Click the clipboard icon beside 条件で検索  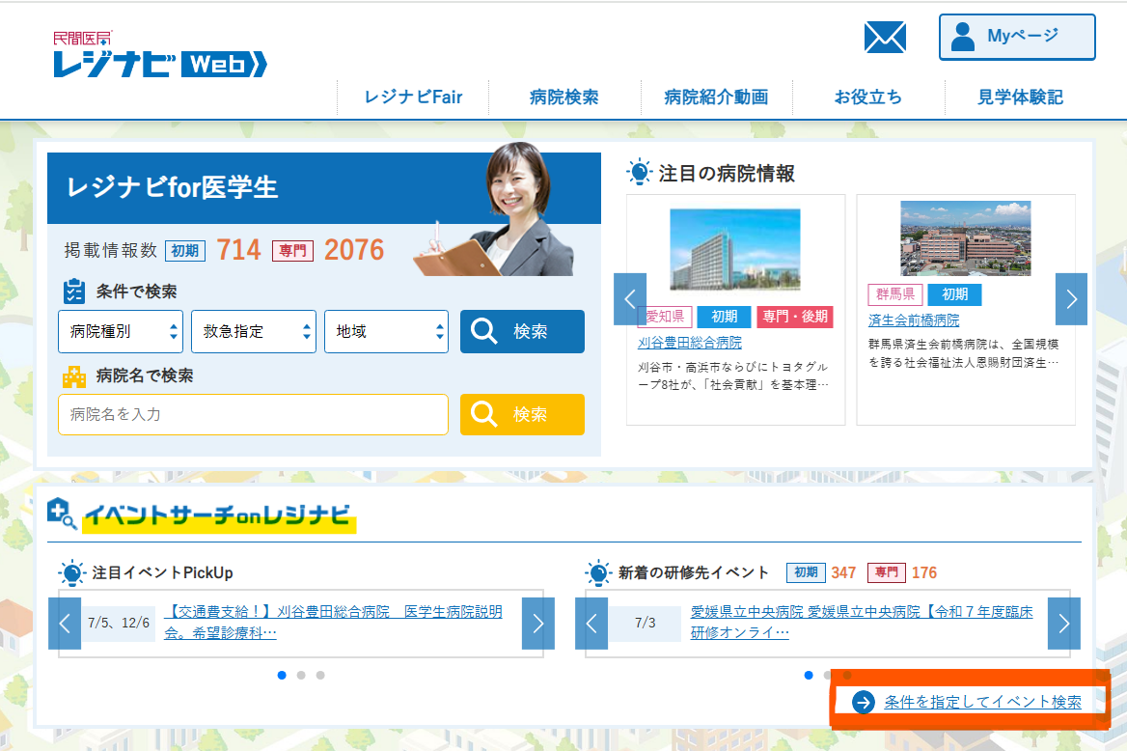[74, 292]
